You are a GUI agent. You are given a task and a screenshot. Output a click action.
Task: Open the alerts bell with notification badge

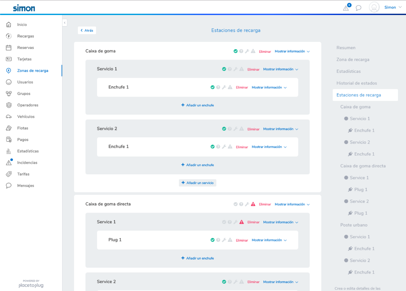346,8
